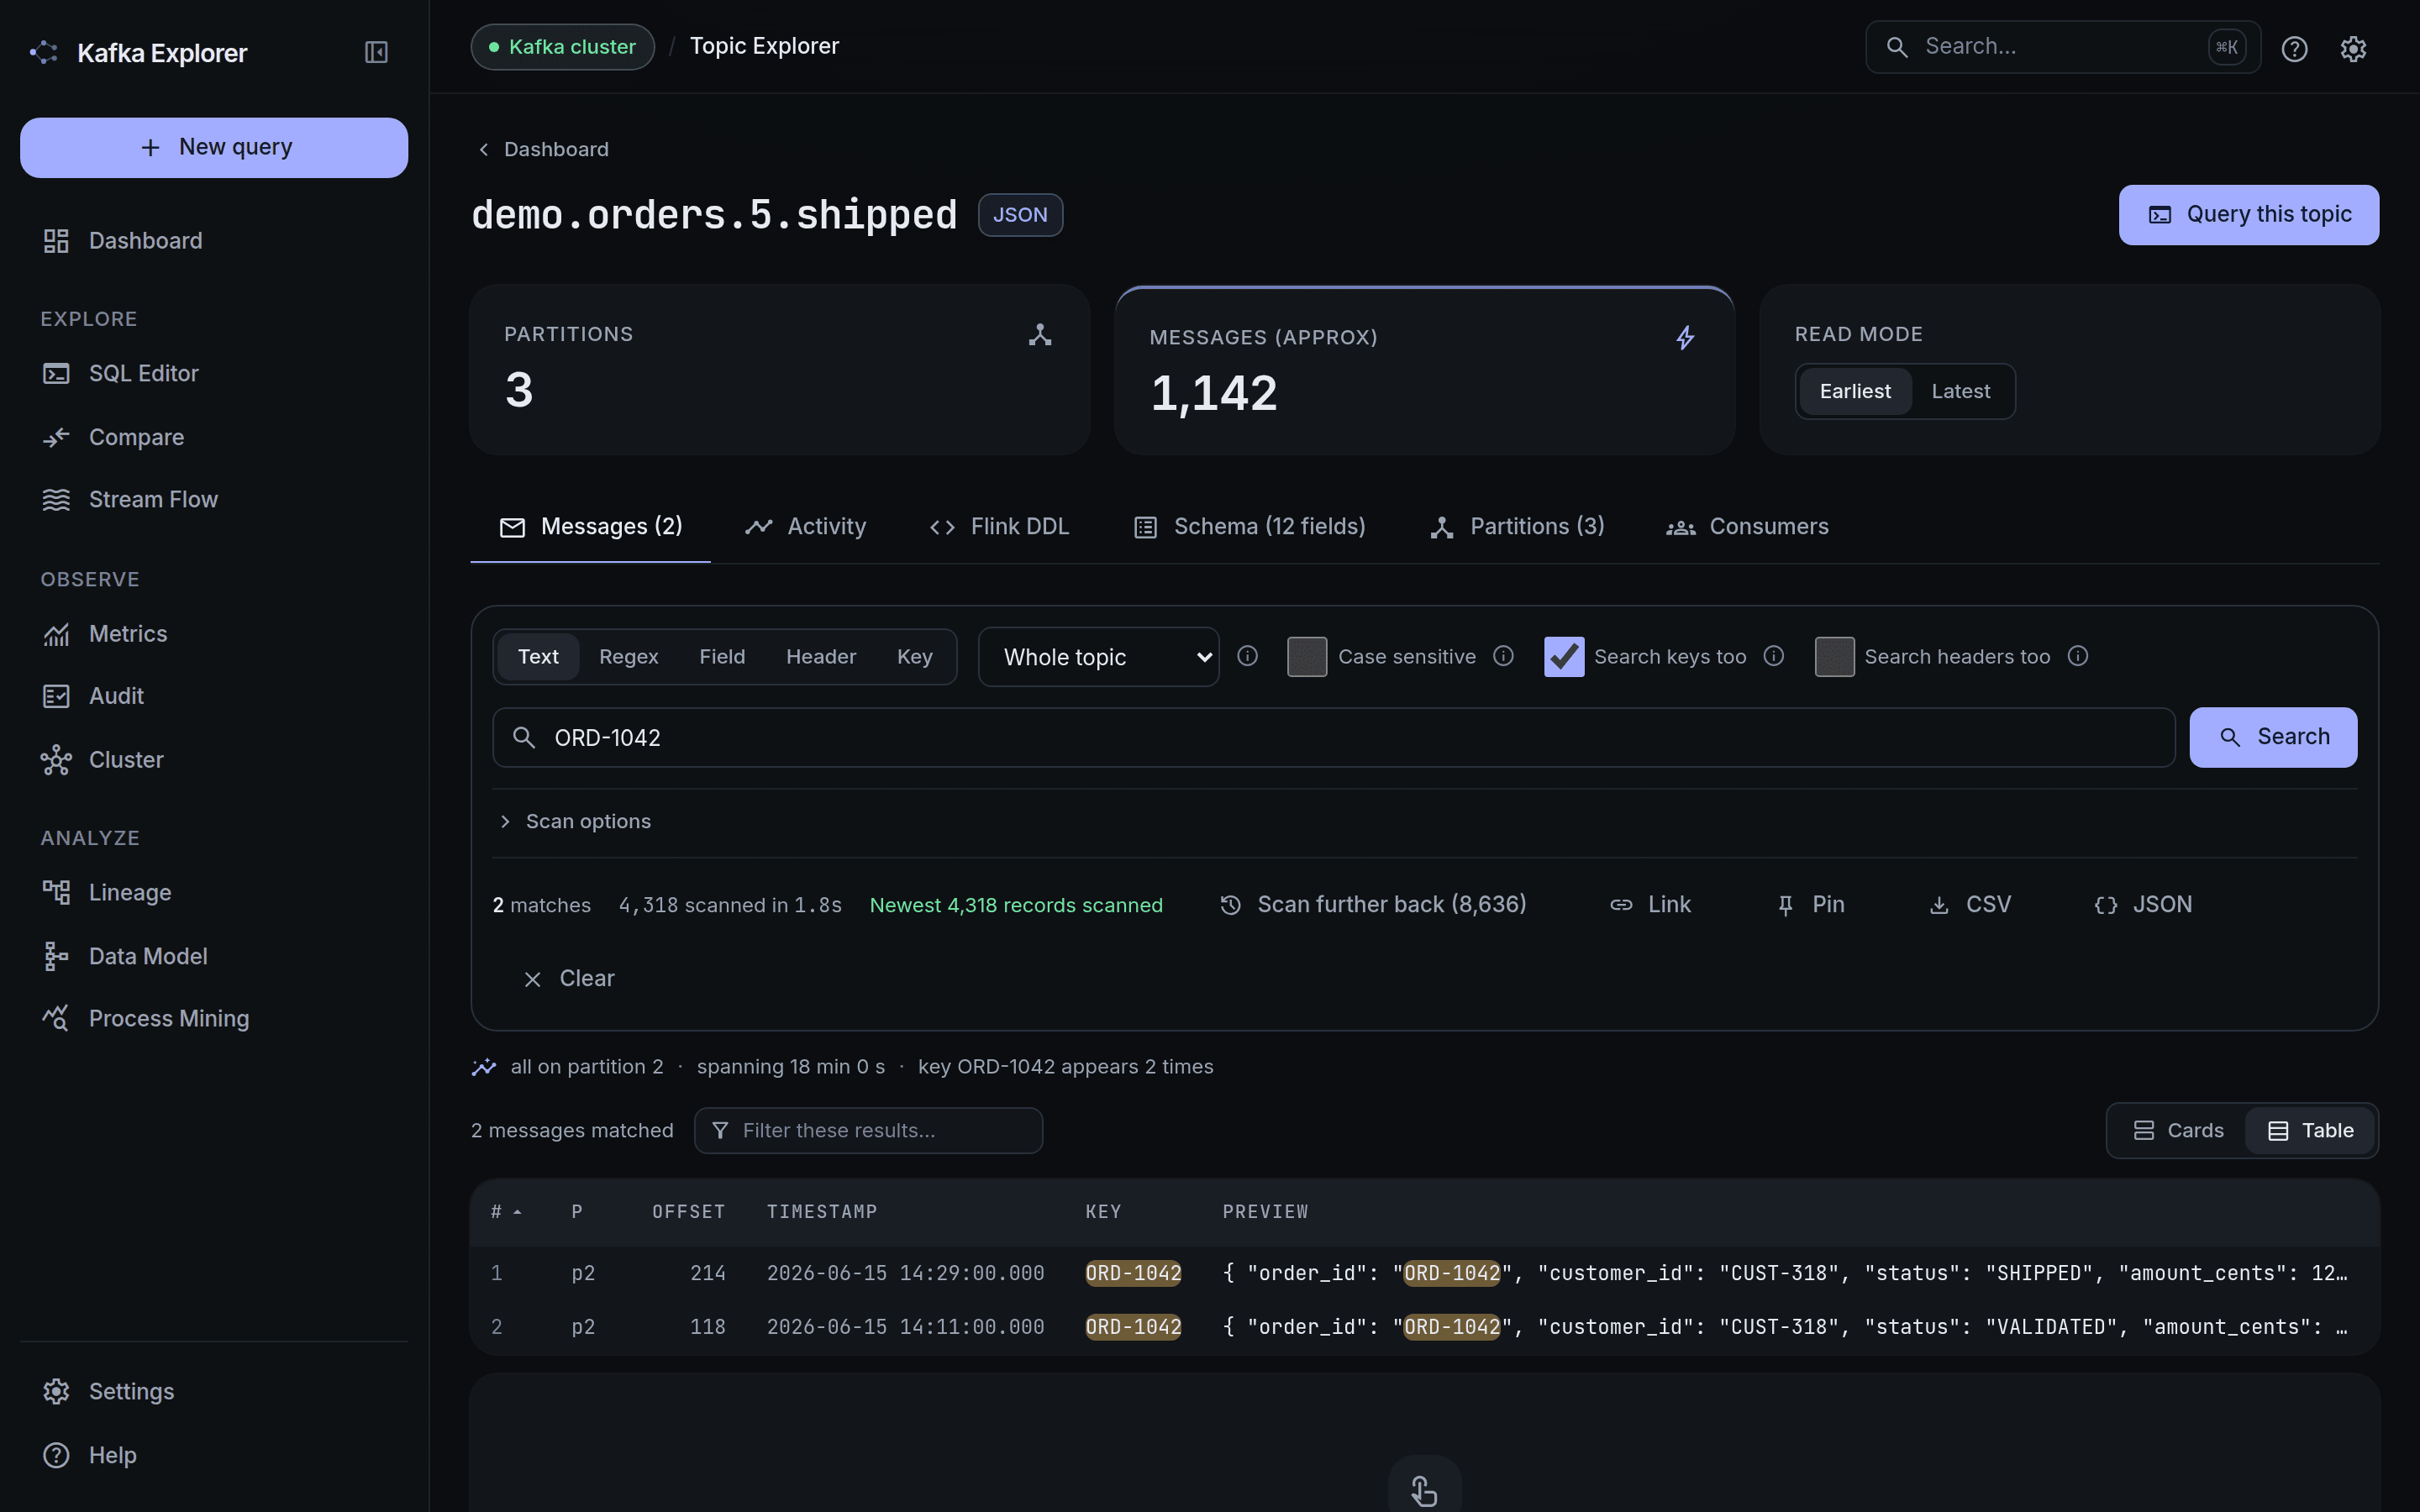Click the partitions fork icon in Partitions card

1040,335
